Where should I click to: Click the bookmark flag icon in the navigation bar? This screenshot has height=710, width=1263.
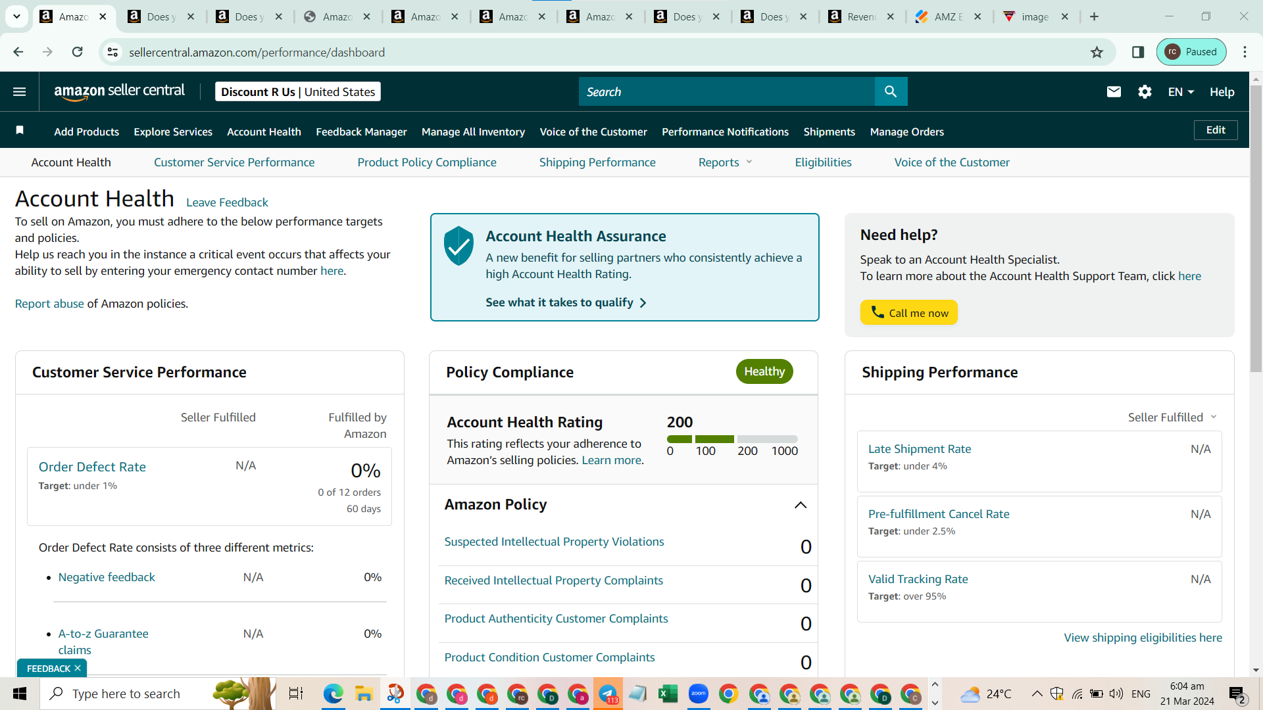(x=20, y=130)
